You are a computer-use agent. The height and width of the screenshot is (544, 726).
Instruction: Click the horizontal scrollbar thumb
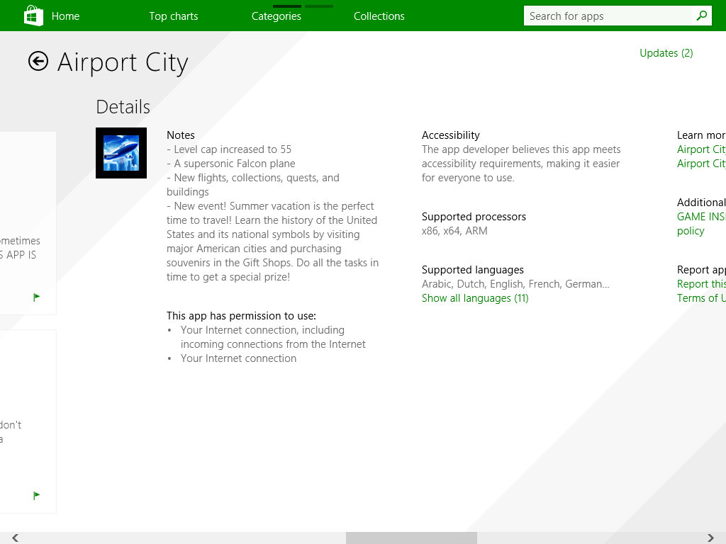click(x=411, y=538)
